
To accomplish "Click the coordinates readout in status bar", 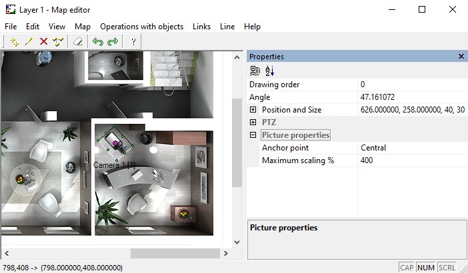I will tap(63, 268).
